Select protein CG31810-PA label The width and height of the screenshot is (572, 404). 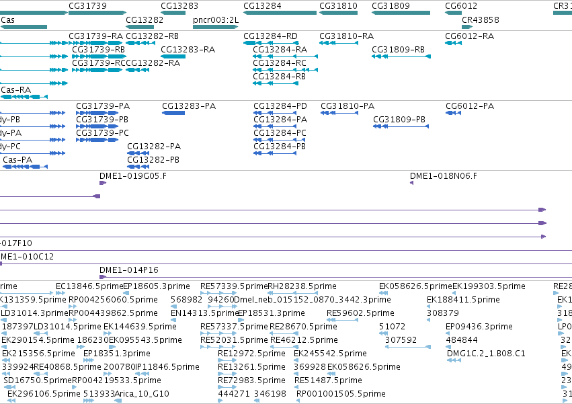348,106
